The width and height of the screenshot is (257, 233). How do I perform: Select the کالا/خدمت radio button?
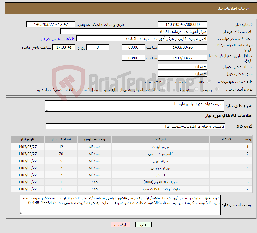(x=167, y=81)
